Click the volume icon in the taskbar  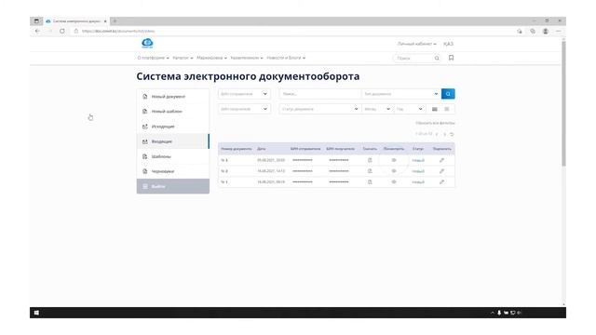520,313
